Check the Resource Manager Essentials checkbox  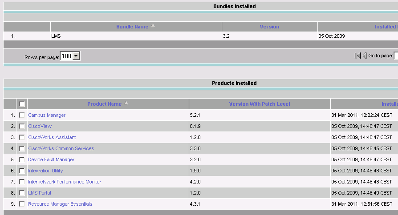click(x=22, y=204)
